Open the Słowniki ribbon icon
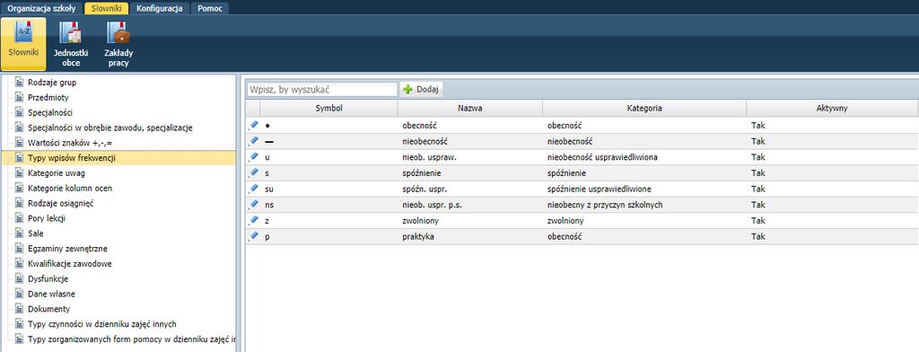This screenshot has height=352, width=919. [x=23, y=44]
